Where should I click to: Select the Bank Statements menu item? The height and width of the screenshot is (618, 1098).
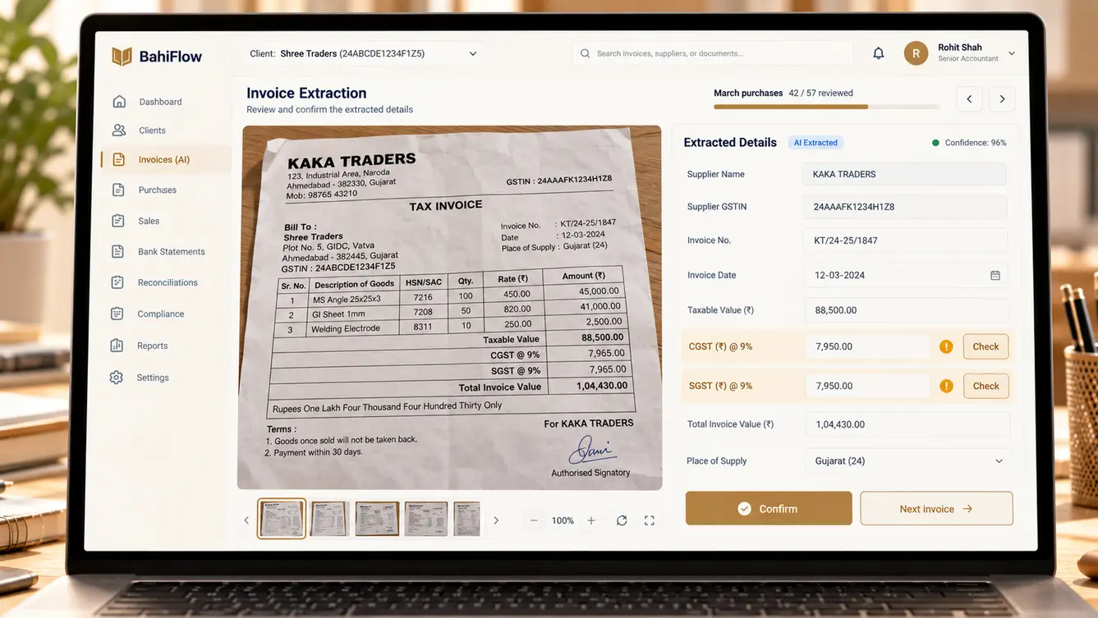[x=171, y=252]
